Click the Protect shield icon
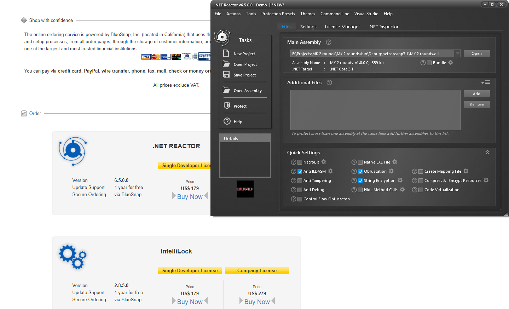 pos(227,105)
